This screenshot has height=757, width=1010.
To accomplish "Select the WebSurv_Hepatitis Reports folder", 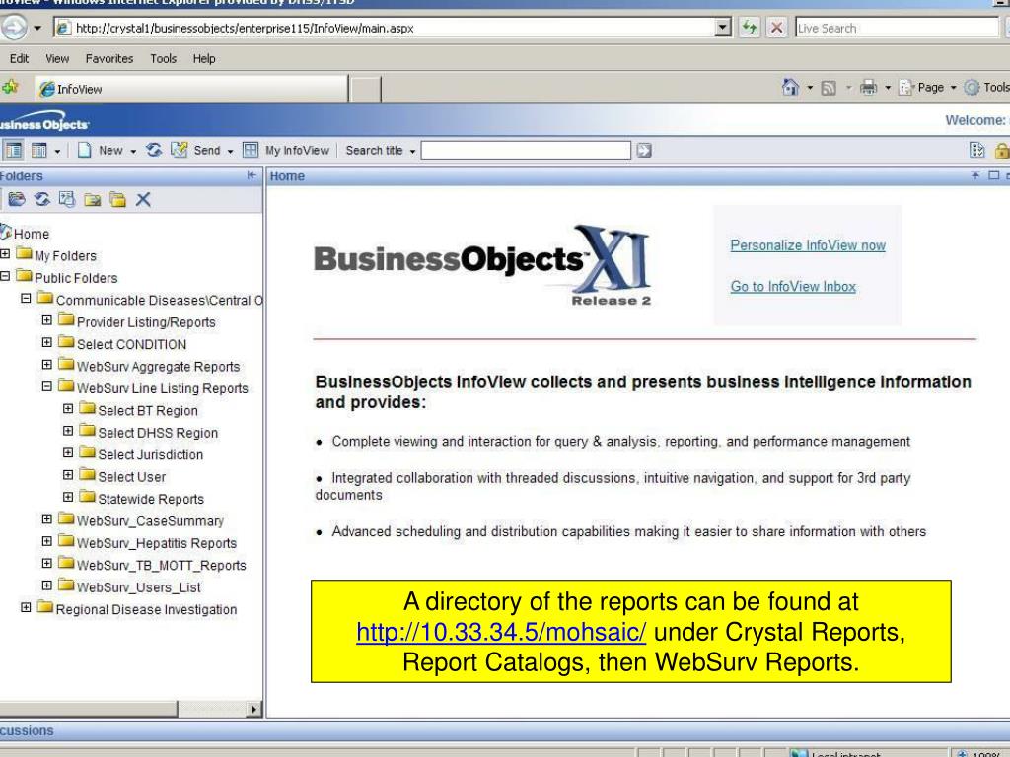I will click(157, 543).
